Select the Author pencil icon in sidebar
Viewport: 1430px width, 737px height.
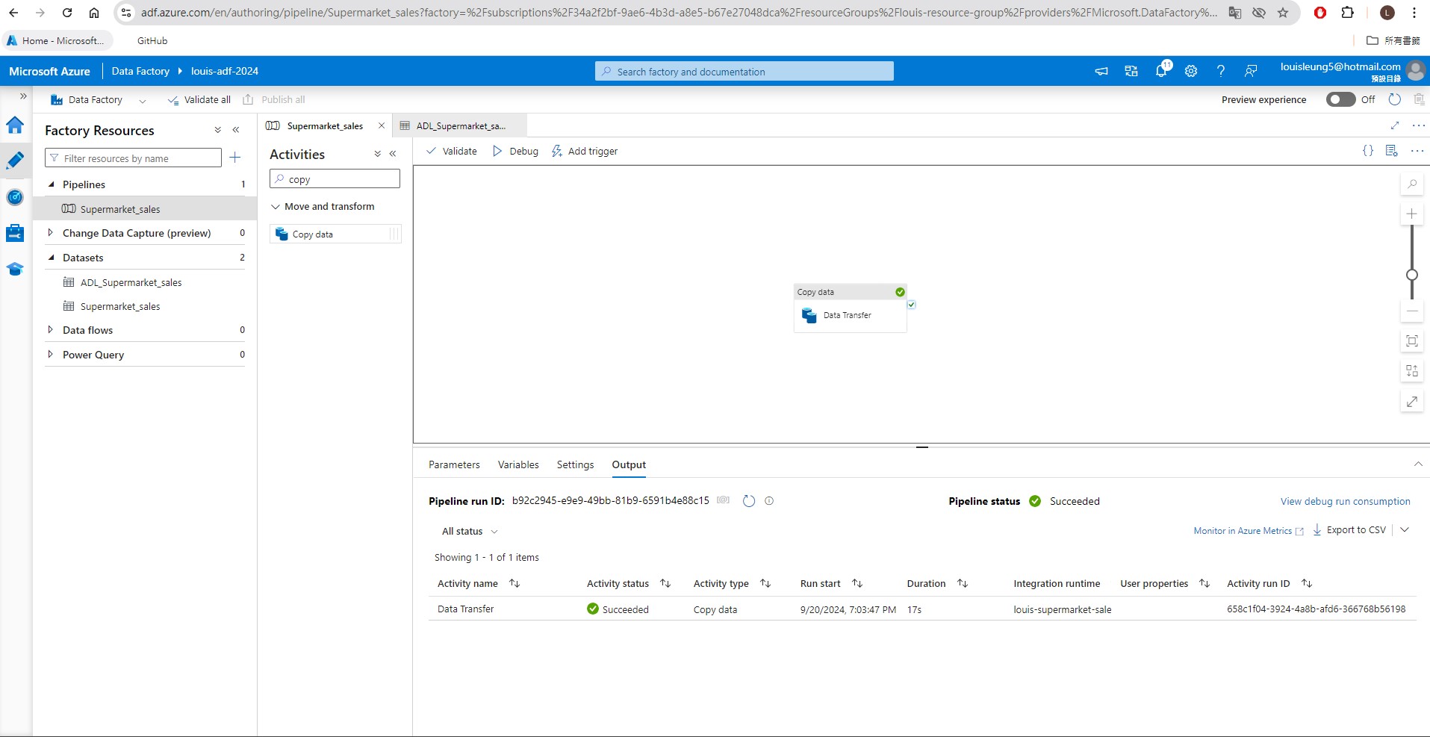15,160
